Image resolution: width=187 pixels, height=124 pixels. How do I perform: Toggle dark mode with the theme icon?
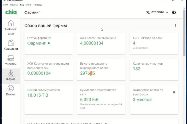click(x=174, y=12)
